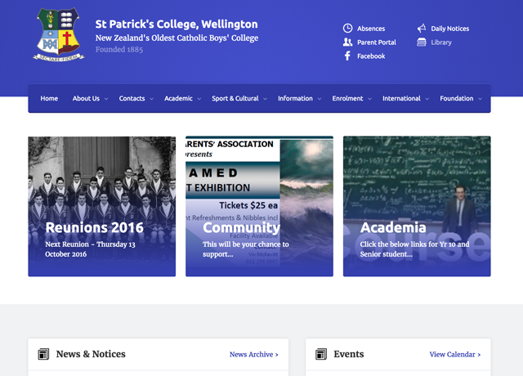Image resolution: width=523 pixels, height=376 pixels.
Task: Open the Community art exhibition card
Action: 259,206
